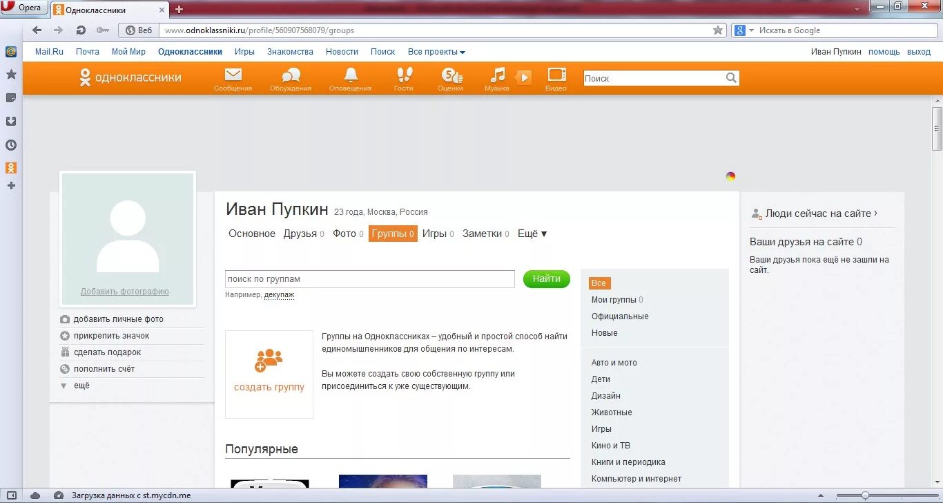This screenshot has width=943, height=503.
Task: Click the magnifier icon in site search
Action: (x=731, y=78)
